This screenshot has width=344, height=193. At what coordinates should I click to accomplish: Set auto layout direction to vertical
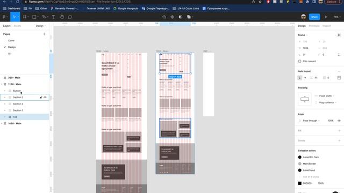pos(300,78)
